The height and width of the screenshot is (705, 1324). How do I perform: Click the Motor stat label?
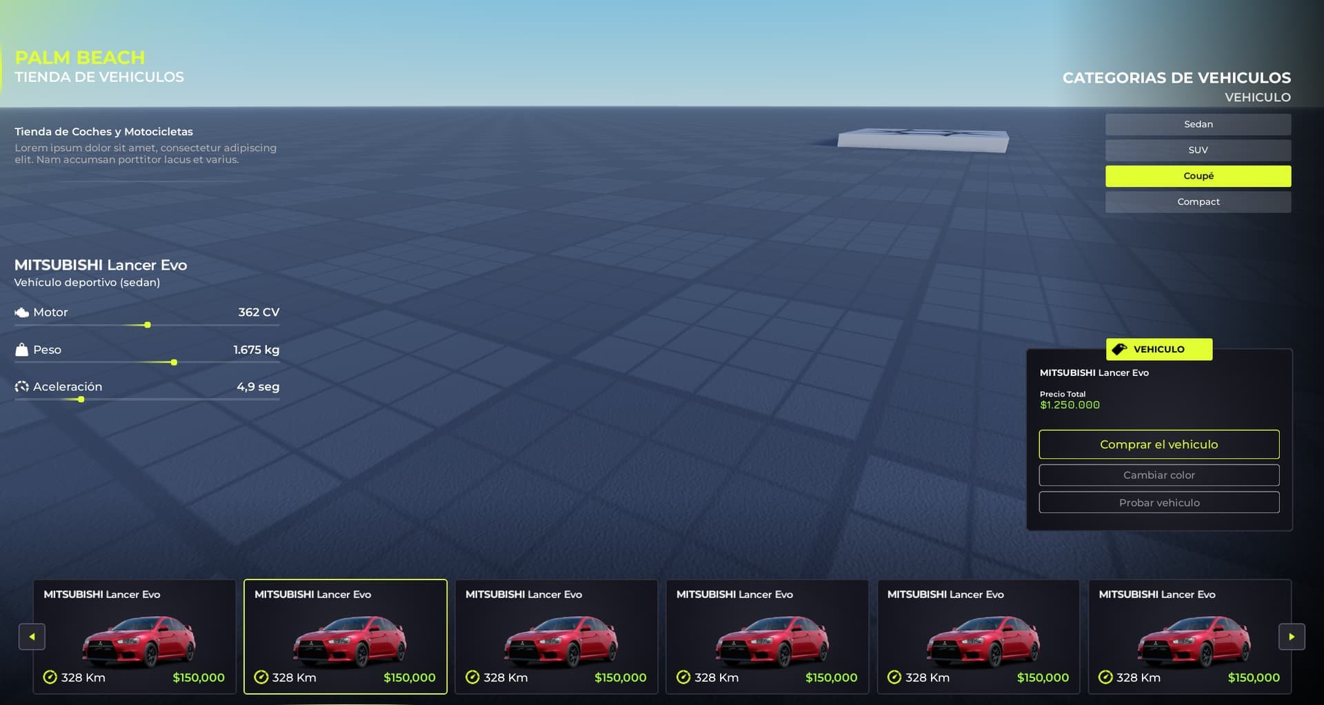(x=50, y=312)
